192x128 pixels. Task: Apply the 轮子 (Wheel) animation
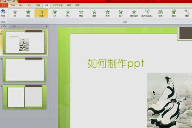coord(121,13)
